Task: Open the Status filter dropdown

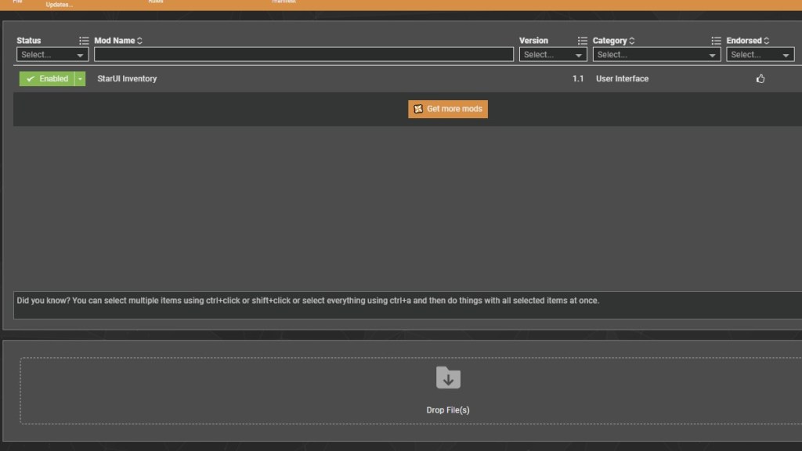Action: click(52, 55)
